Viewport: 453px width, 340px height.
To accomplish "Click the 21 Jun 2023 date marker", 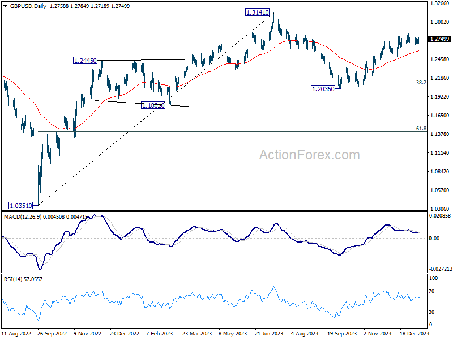I will coord(269,334).
